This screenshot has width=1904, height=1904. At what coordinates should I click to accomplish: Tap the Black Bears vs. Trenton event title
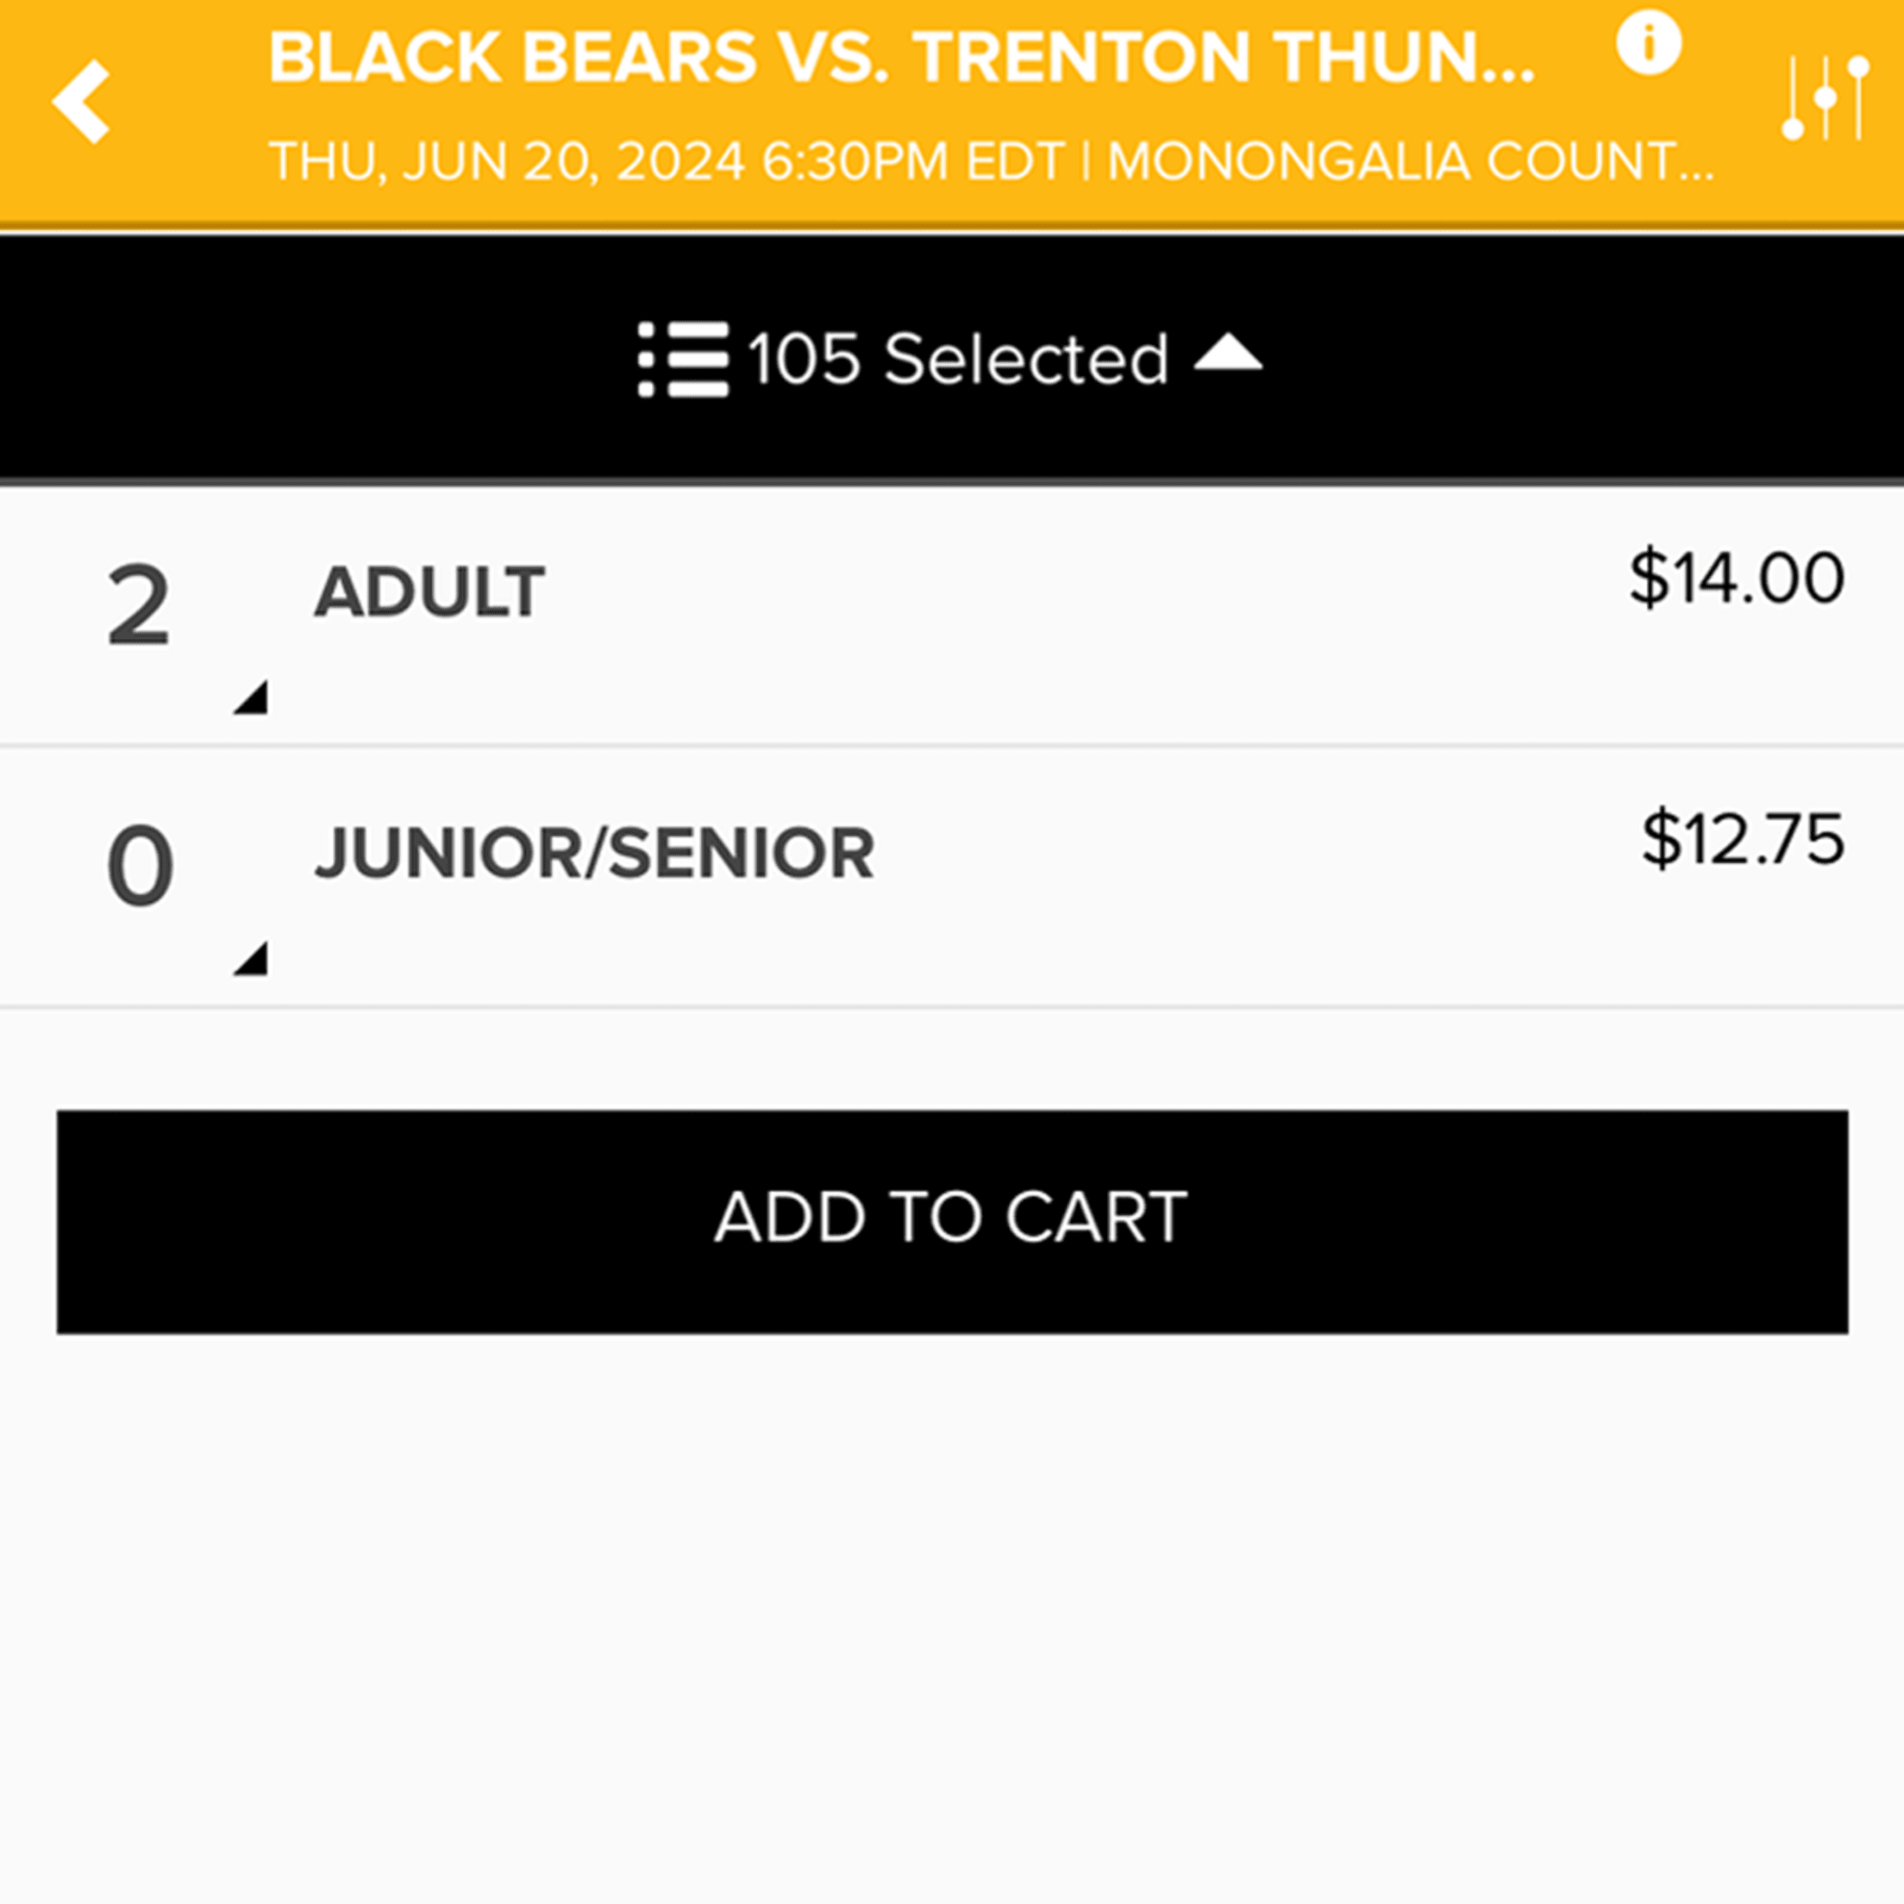(901, 58)
